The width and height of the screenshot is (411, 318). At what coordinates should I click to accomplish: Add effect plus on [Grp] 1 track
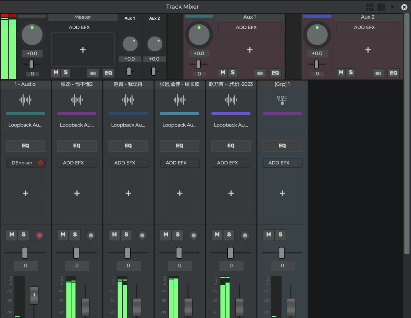click(x=282, y=194)
